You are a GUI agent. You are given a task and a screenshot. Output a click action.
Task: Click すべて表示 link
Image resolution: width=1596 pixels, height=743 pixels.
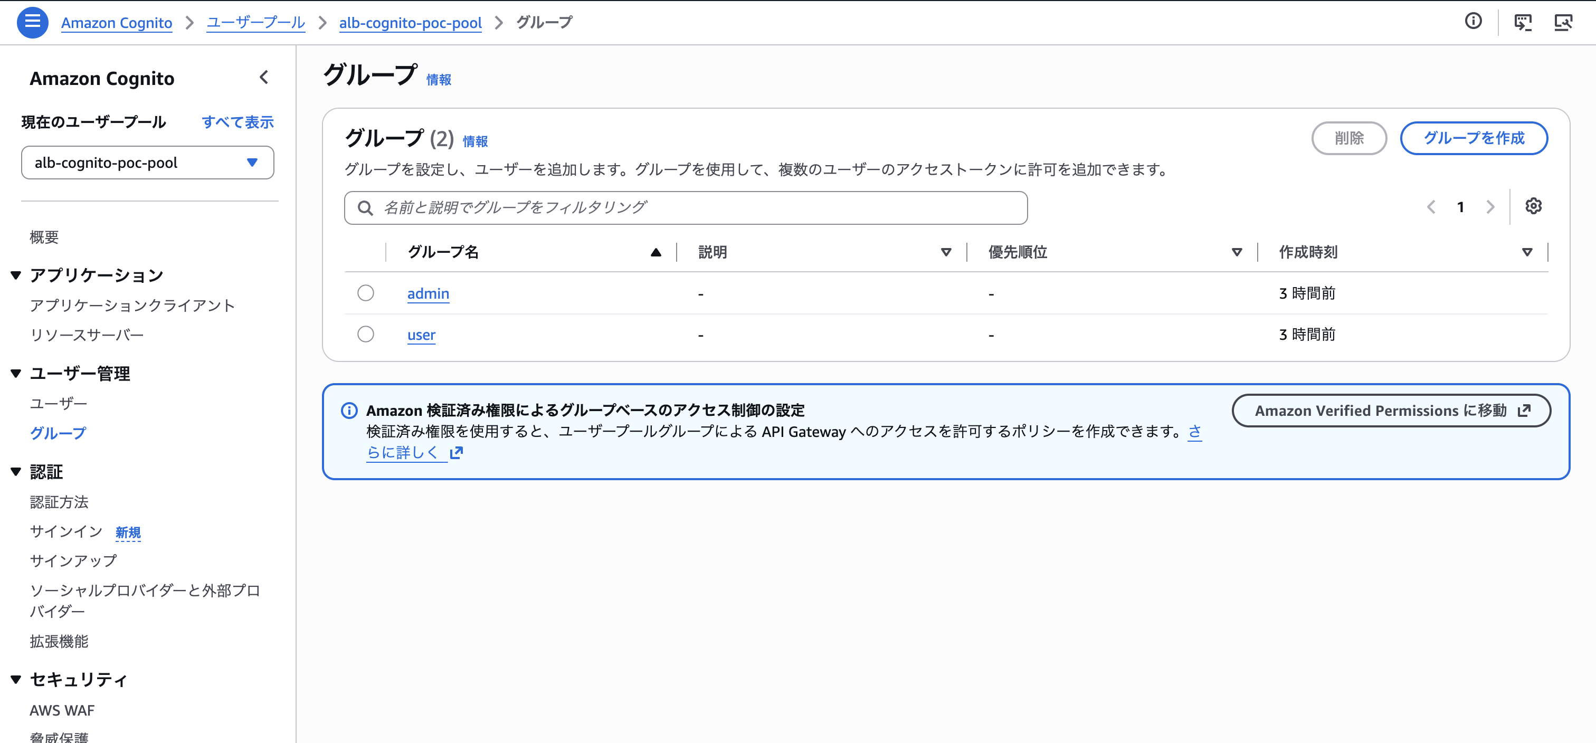(237, 122)
